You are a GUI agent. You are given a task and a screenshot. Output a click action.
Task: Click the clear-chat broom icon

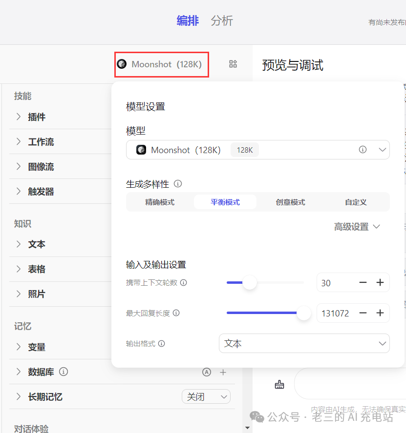pyautogui.click(x=279, y=384)
